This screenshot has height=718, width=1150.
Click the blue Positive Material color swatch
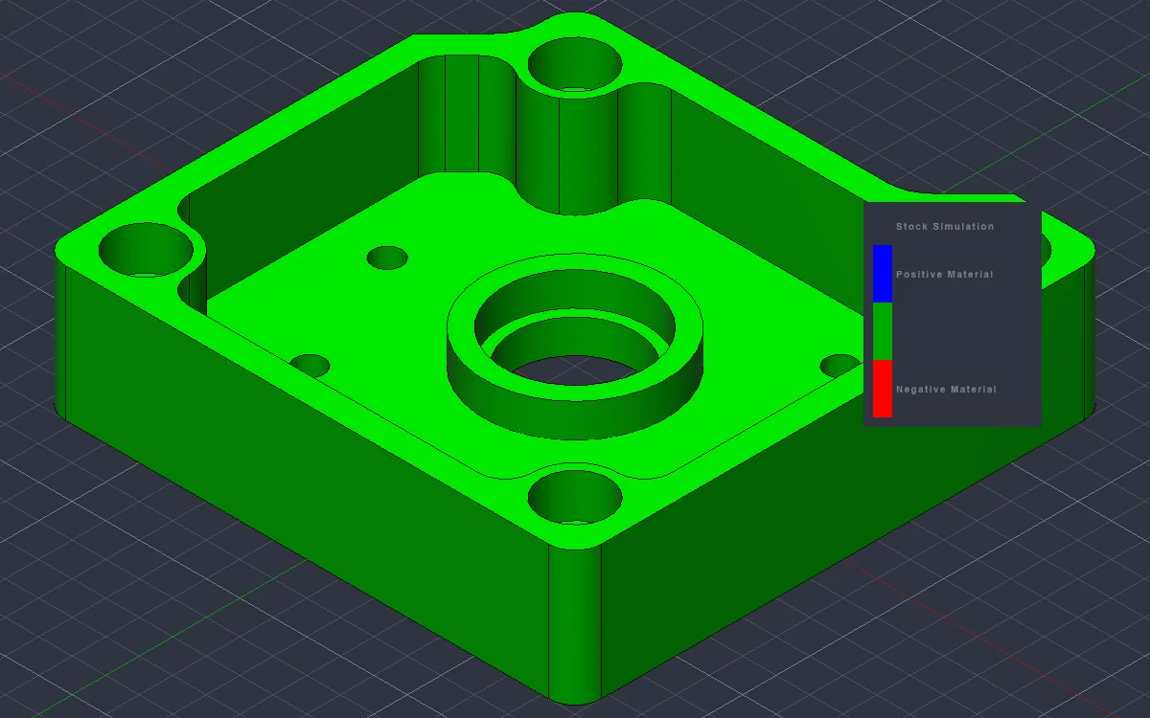point(882,274)
